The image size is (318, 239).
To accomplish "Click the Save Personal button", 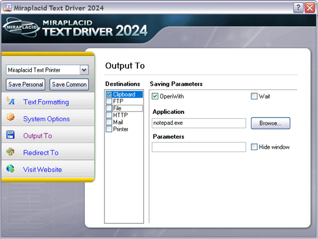I will click(x=26, y=84).
